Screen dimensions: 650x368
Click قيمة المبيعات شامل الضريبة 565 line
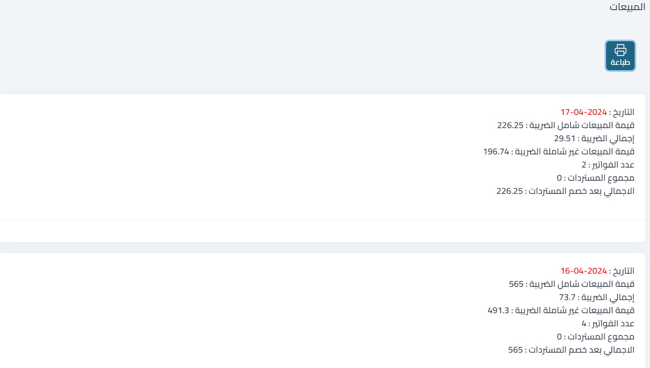click(x=571, y=284)
